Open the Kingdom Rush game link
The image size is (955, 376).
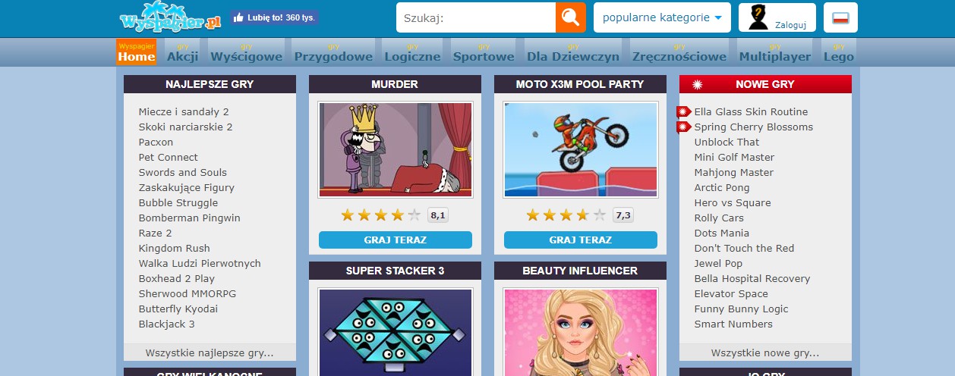point(175,248)
